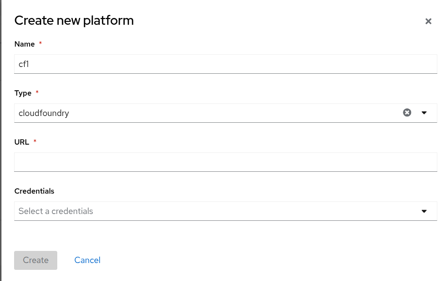Close the Create new platform dialog
Viewport: 448px width, 281px height.
click(x=428, y=21)
